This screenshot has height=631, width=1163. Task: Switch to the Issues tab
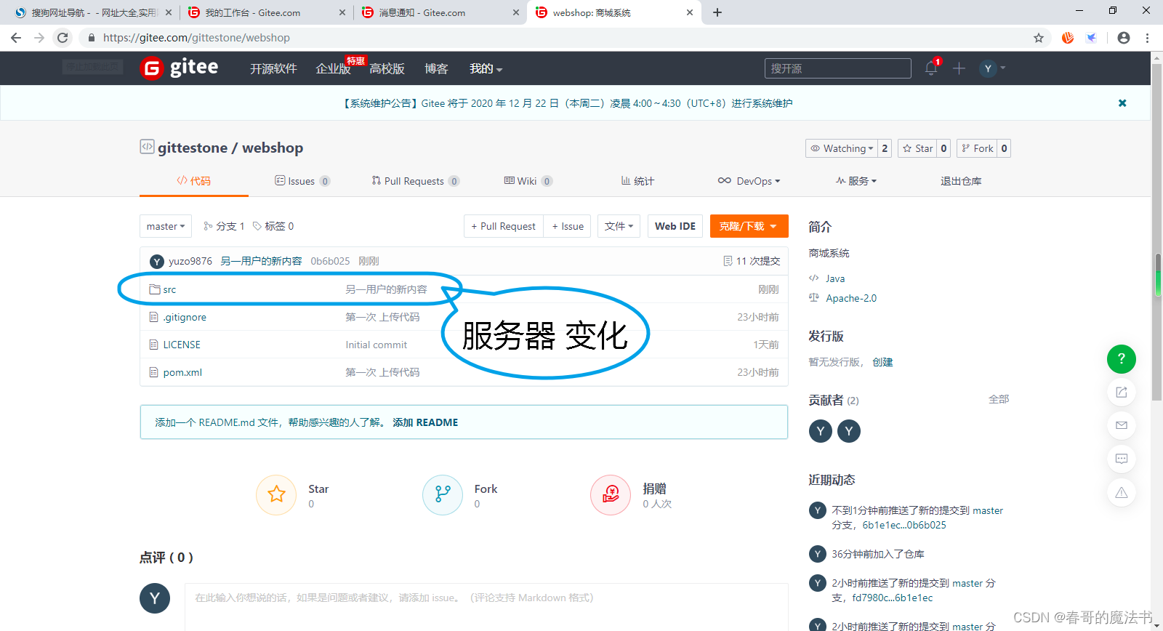[302, 181]
